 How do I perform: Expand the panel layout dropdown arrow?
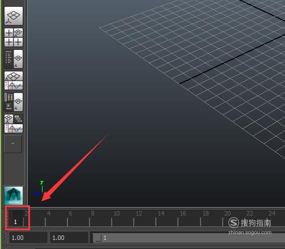tap(13, 144)
